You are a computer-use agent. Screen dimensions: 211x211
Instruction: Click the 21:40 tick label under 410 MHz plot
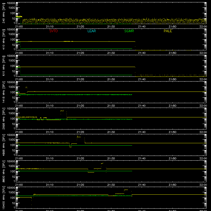(142, 53)
